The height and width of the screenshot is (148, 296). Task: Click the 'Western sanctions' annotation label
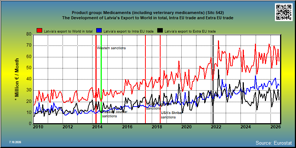[111, 48]
